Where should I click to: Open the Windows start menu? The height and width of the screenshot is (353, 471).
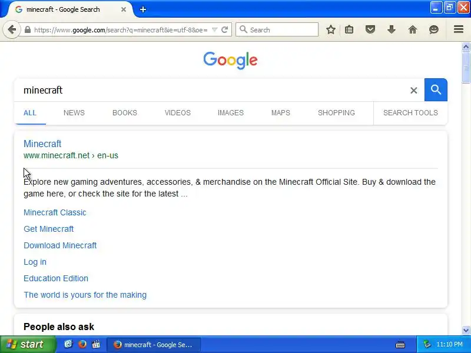click(x=28, y=344)
